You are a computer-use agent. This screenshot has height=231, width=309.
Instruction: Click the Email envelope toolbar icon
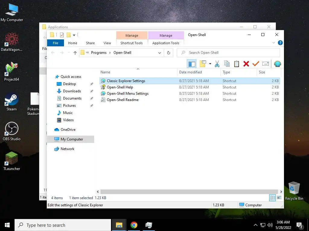coord(266,64)
